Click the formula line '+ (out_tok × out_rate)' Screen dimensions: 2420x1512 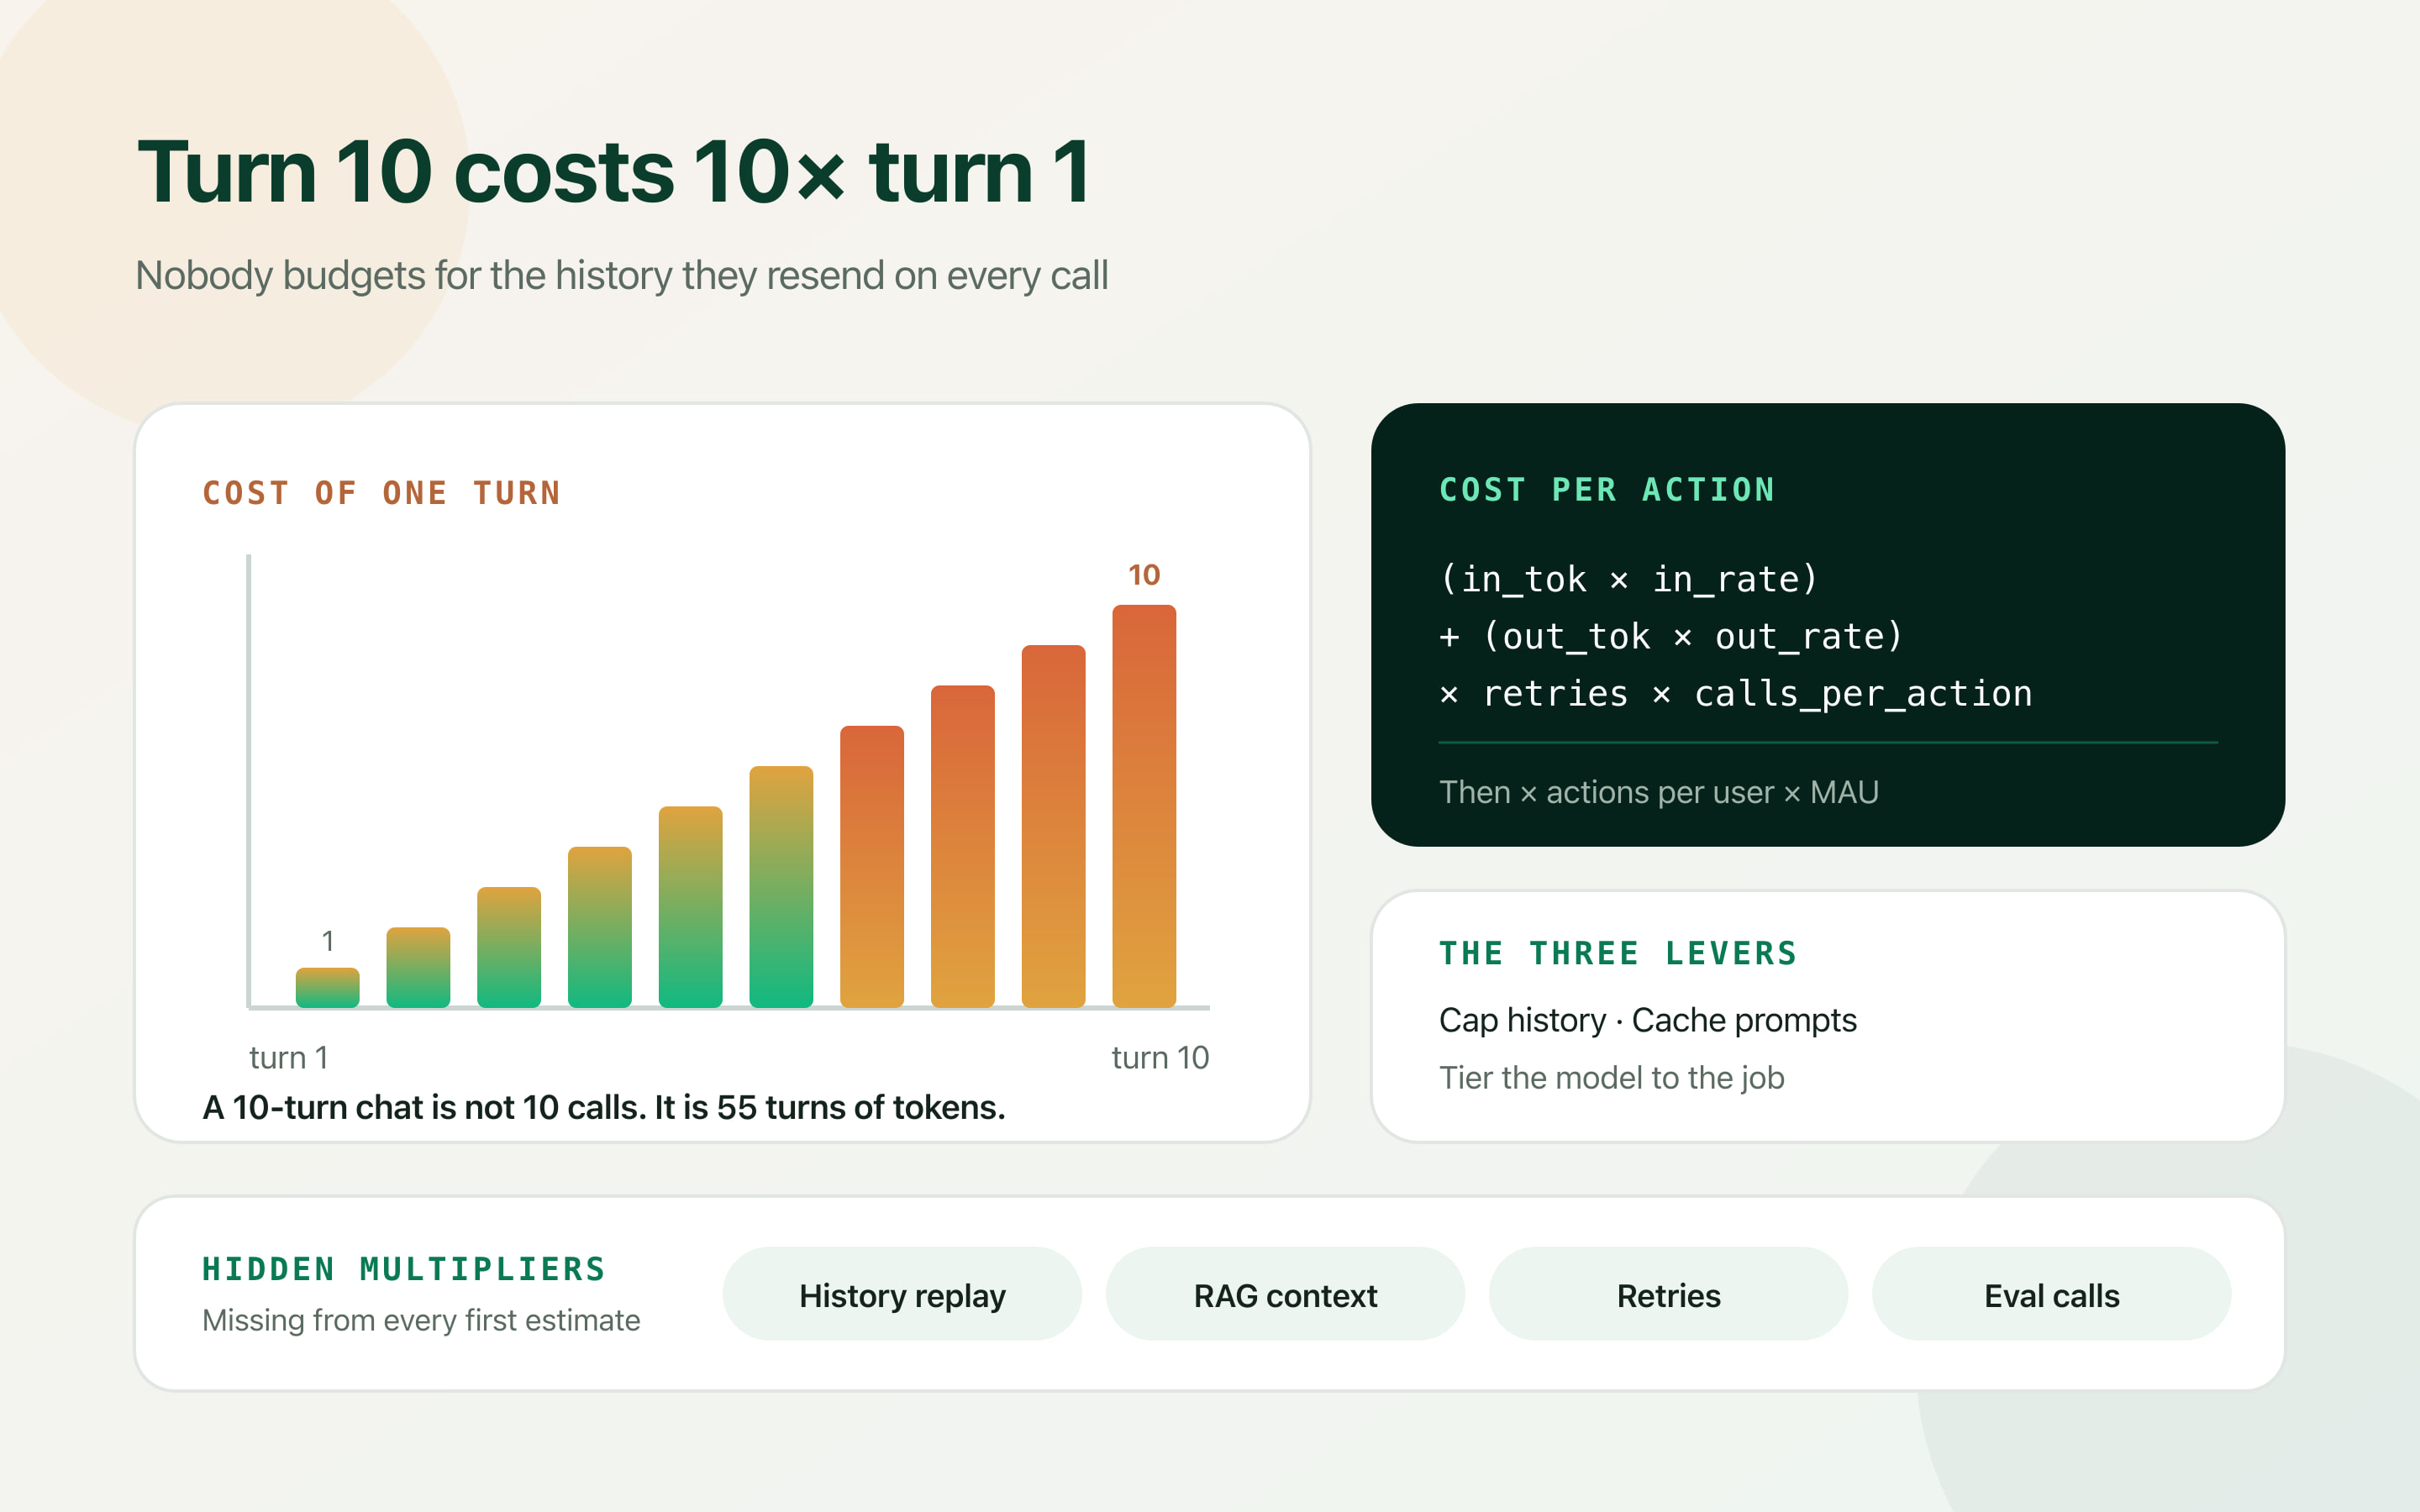pos(1670,636)
